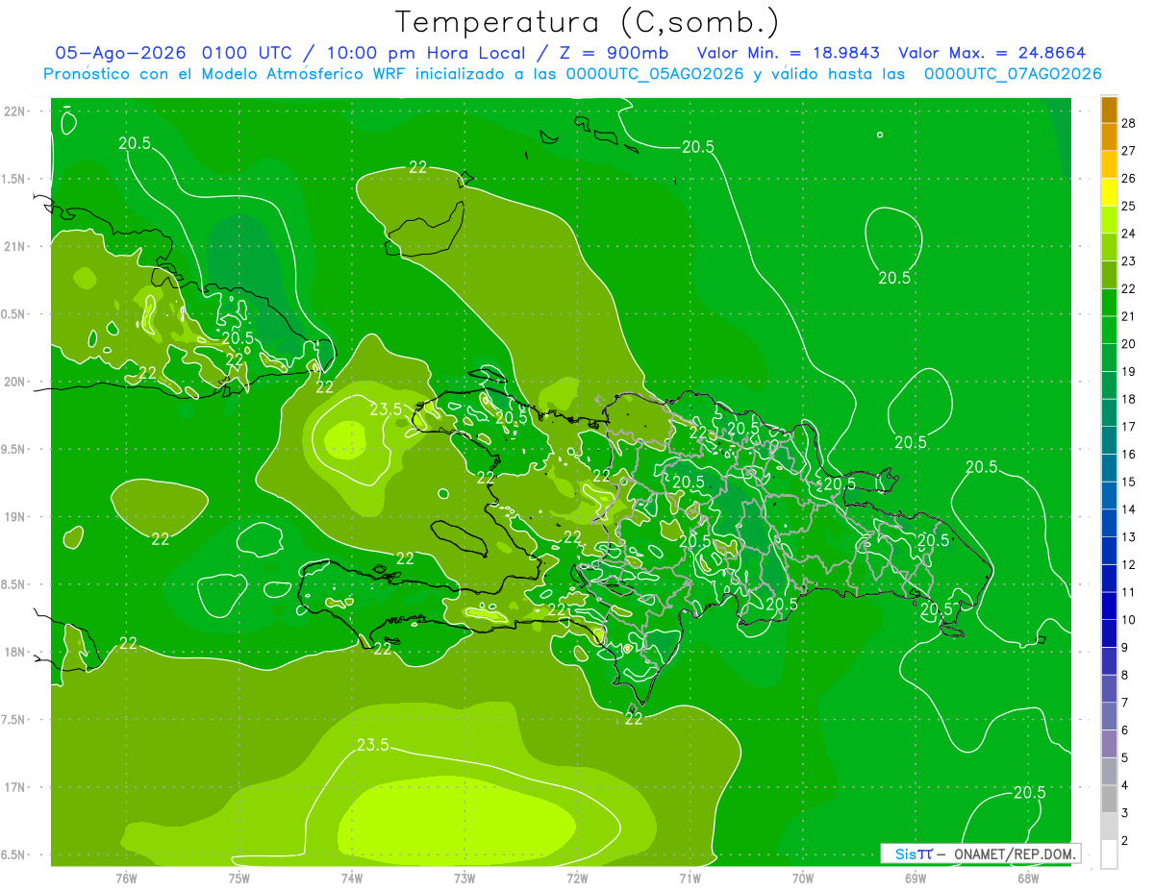Click the latitude axis label "20N"

click(14, 382)
